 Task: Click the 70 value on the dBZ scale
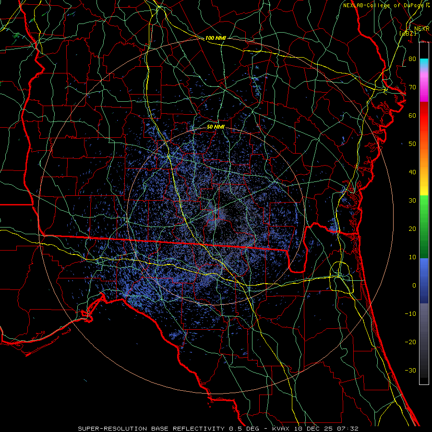click(x=412, y=87)
